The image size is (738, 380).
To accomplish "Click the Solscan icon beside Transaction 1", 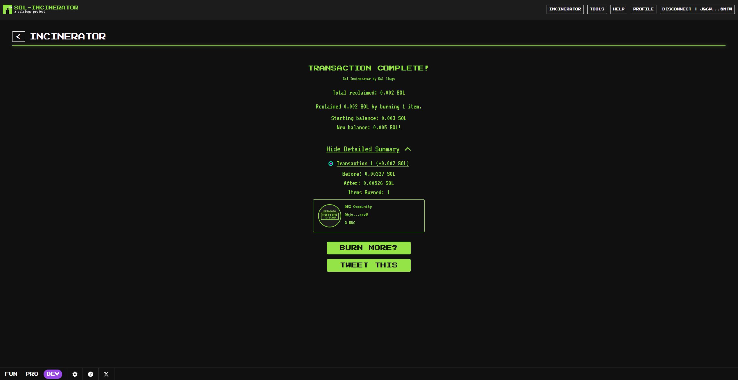I will (x=331, y=164).
